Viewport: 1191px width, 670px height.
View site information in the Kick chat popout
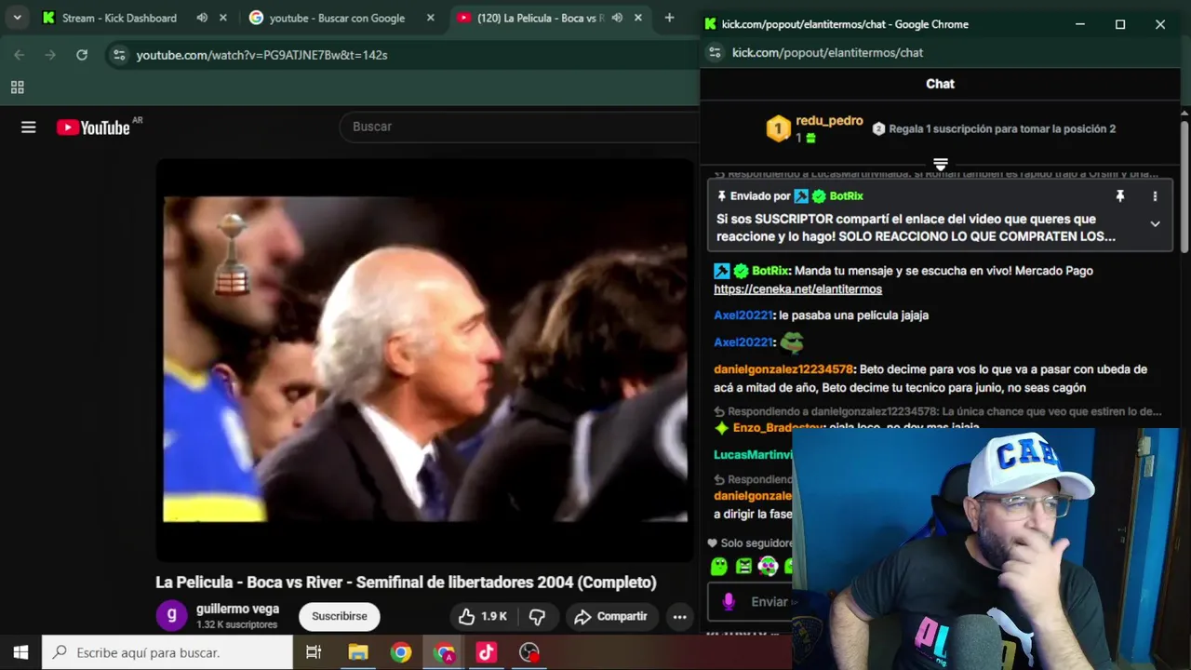(715, 53)
